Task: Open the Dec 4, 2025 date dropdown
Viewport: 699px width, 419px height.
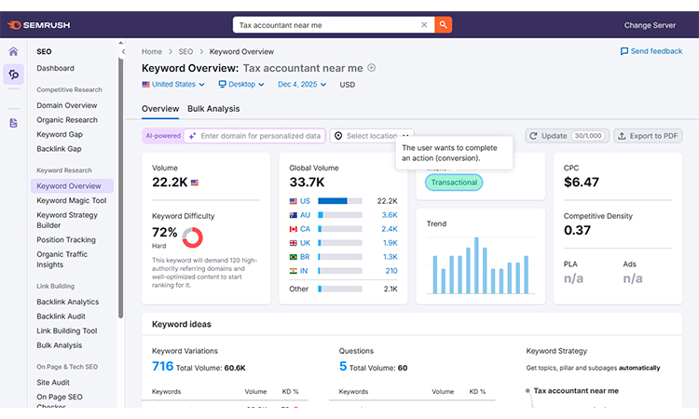Action: (303, 85)
